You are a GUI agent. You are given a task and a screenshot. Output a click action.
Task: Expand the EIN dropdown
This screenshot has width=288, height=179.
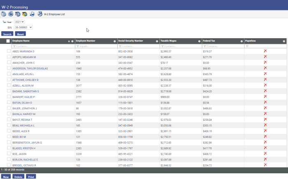[23, 28]
